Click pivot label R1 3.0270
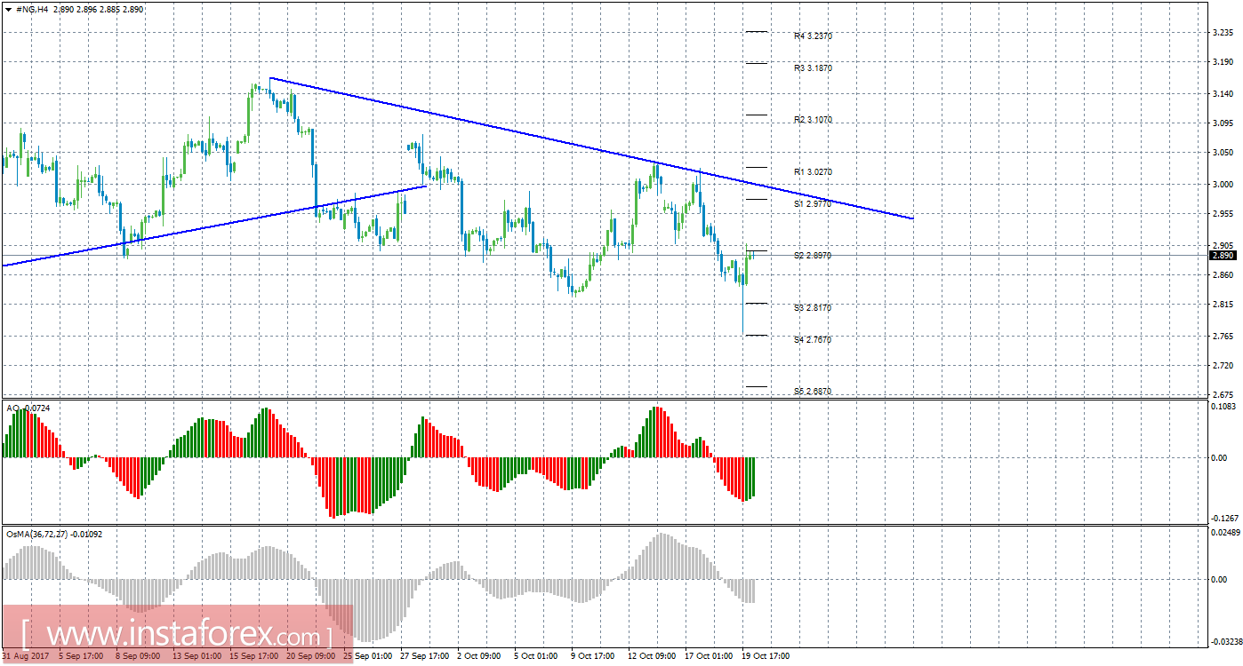Screen dimensions: 1243x666 tap(813, 171)
